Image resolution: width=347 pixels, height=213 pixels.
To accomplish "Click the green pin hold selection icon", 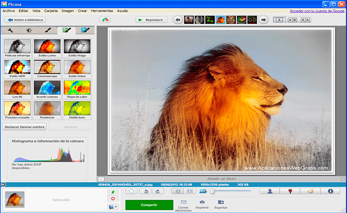I will pyautogui.click(x=113, y=192).
